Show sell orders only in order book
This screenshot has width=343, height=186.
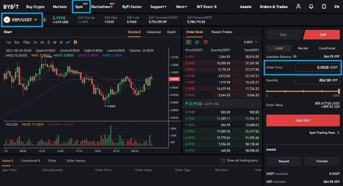tap(206, 42)
